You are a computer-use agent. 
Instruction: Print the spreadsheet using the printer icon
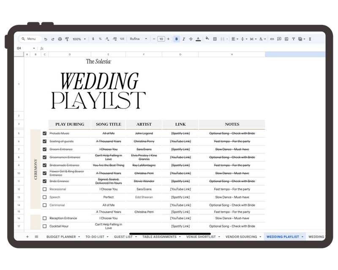[60, 39]
